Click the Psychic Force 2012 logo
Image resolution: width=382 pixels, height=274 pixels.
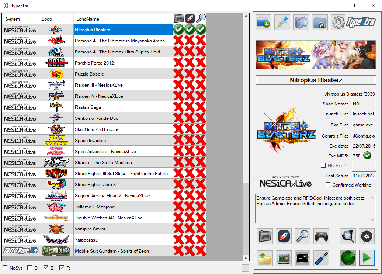[x=56, y=63]
